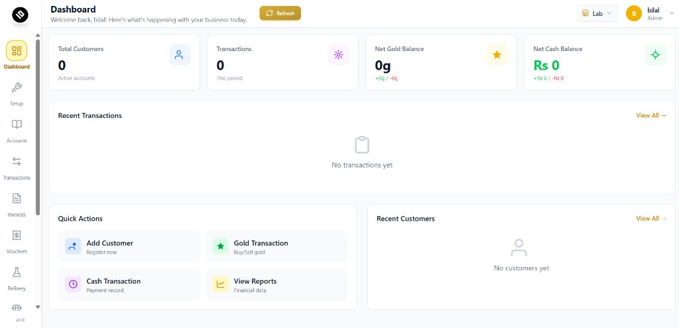Viewport: 679px width, 328px height.
Task: Click the Refresh button
Action: (280, 13)
